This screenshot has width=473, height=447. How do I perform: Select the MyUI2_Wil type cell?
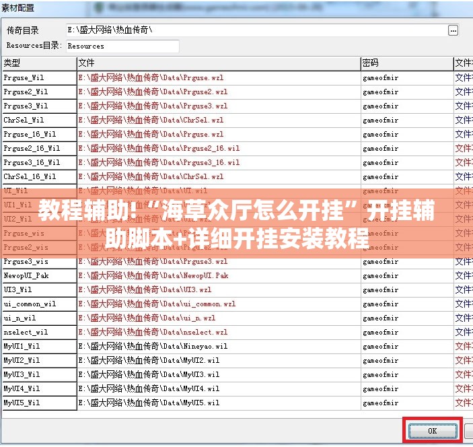(39, 361)
